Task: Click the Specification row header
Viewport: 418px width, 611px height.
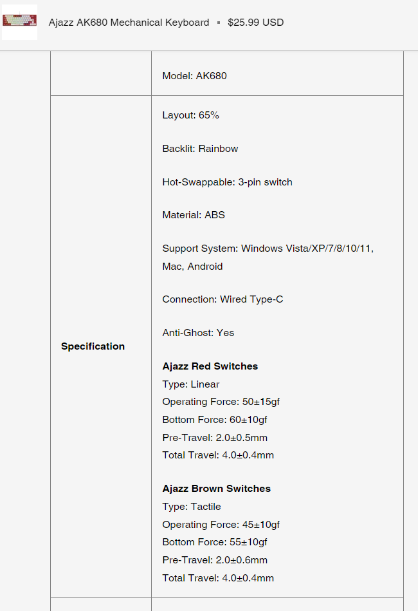Action: 93,346
